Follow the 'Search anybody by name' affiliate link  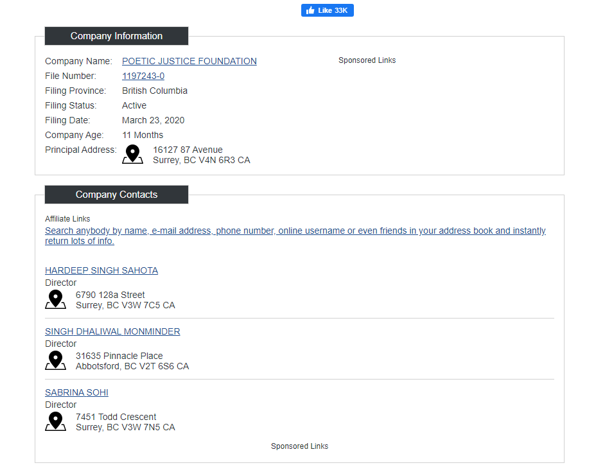(x=295, y=236)
